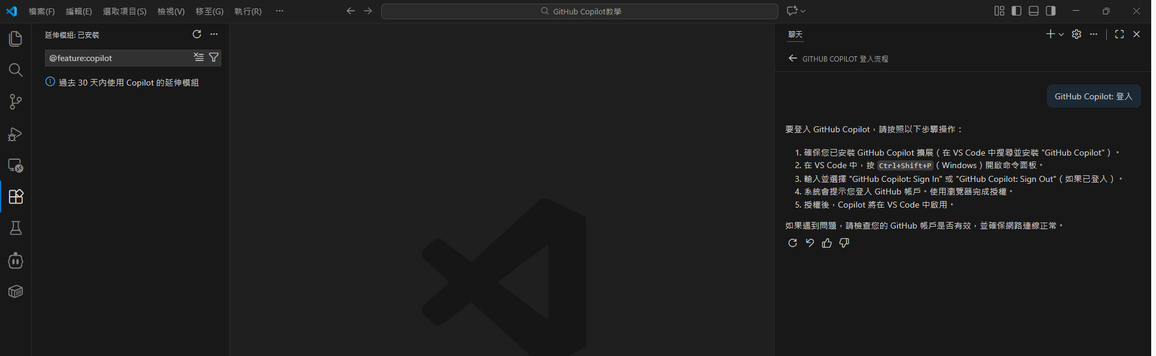Expand the new chat dropdown chevron
The width and height of the screenshot is (1156, 356).
pyautogui.click(x=1061, y=34)
